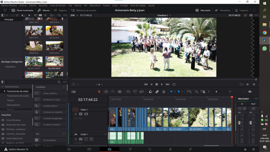
Task: Open Biblioteca de sonidos
Action: coord(84,10)
